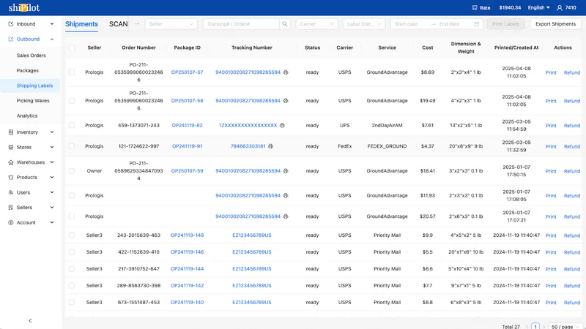Viewport: 586px width, 329px height.
Task: Open the user profile icon 7410
Action: pos(560,7)
